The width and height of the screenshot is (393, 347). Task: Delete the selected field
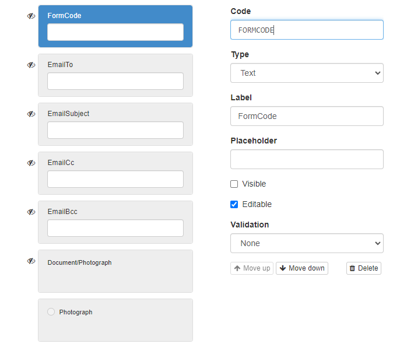tap(364, 268)
